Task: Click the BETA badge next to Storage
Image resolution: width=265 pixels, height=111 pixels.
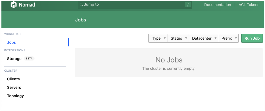Action: (x=29, y=59)
